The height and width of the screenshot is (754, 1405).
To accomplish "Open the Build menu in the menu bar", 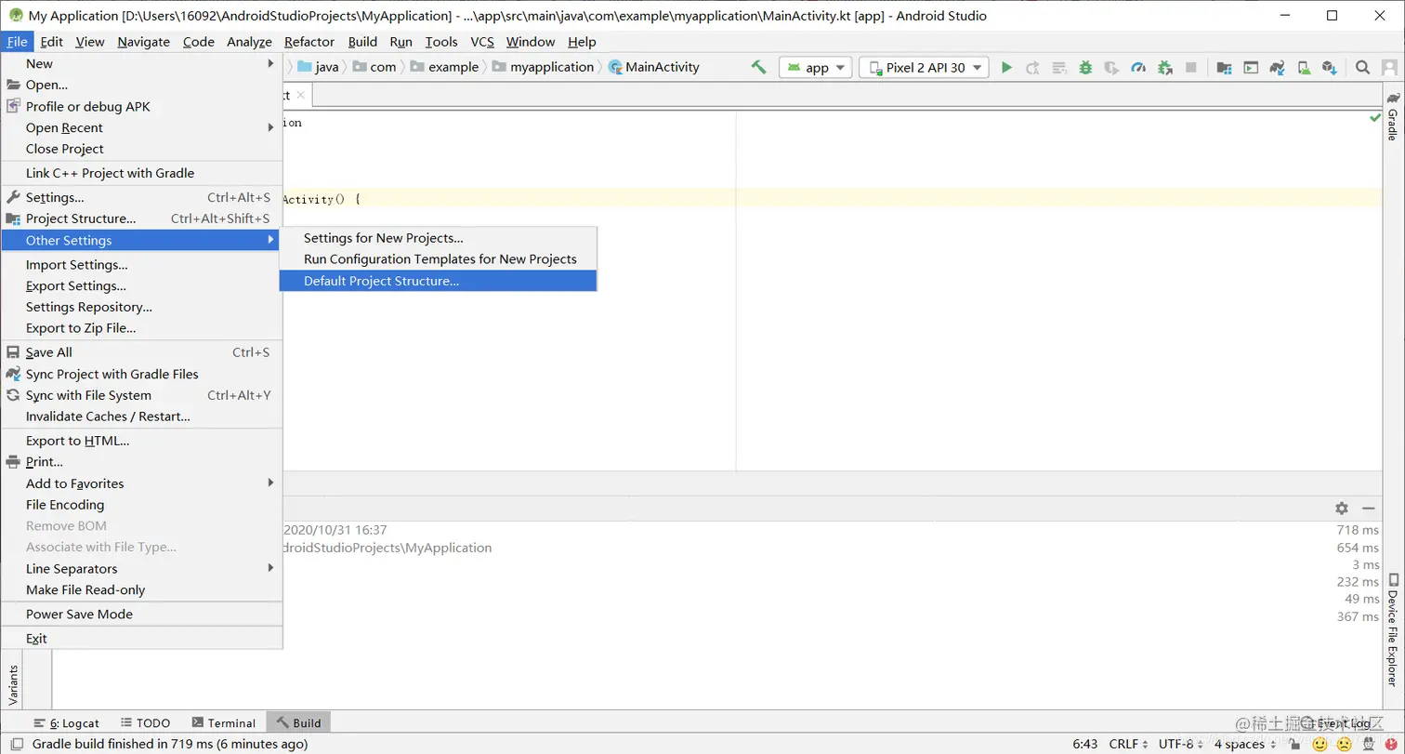I will tap(362, 42).
